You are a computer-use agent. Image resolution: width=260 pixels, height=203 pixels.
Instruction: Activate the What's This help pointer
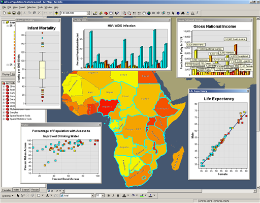117,13
